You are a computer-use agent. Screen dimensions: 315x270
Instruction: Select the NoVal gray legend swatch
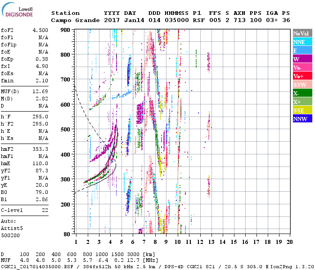[302, 33]
